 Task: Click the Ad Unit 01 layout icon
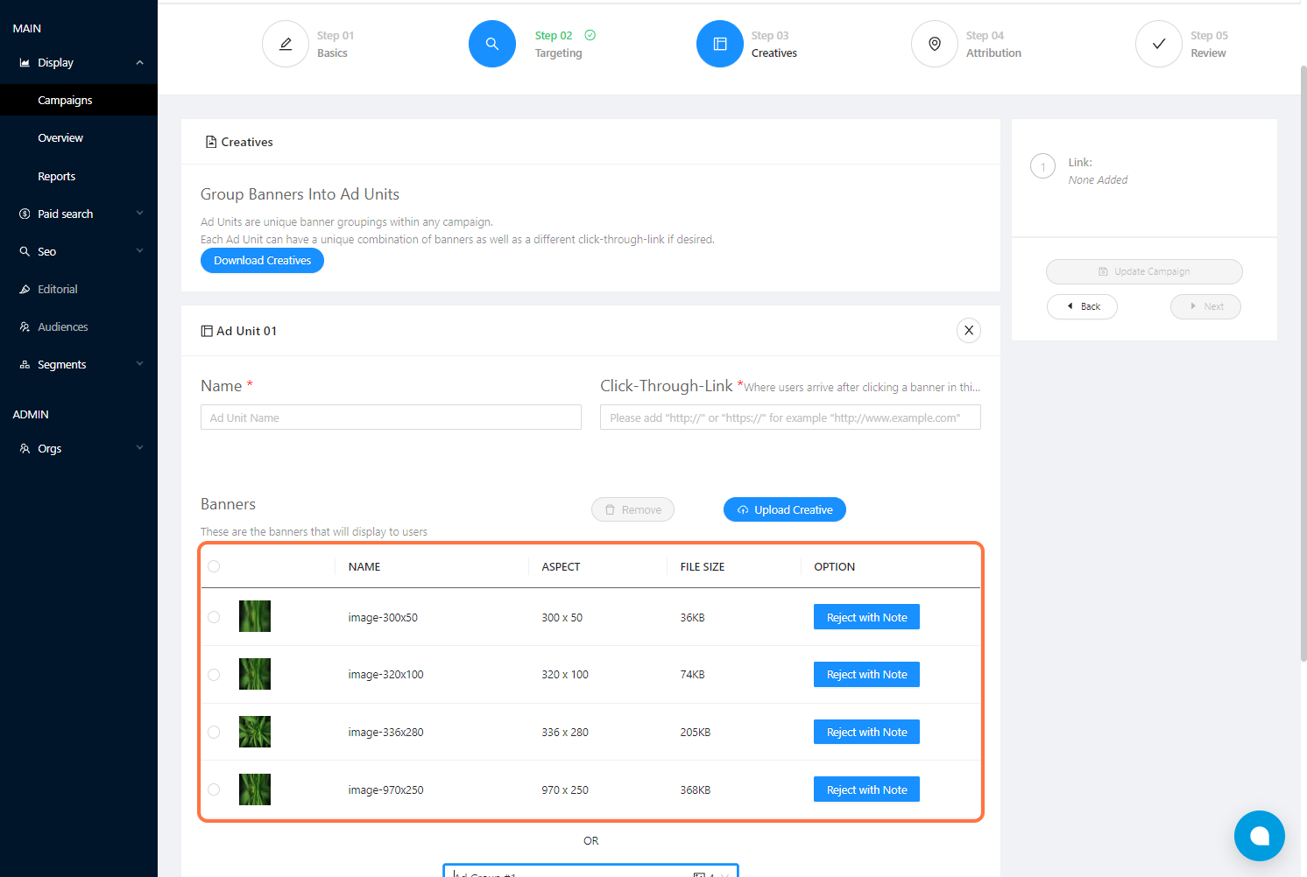(207, 331)
